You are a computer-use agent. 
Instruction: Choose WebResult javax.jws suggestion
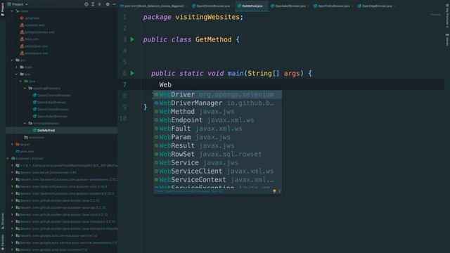click(217, 145)
